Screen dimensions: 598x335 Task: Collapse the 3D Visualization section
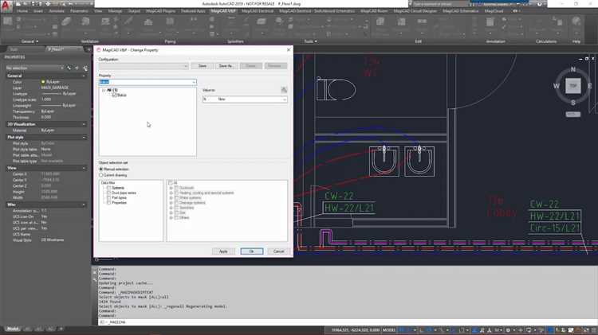click(84, 124)
